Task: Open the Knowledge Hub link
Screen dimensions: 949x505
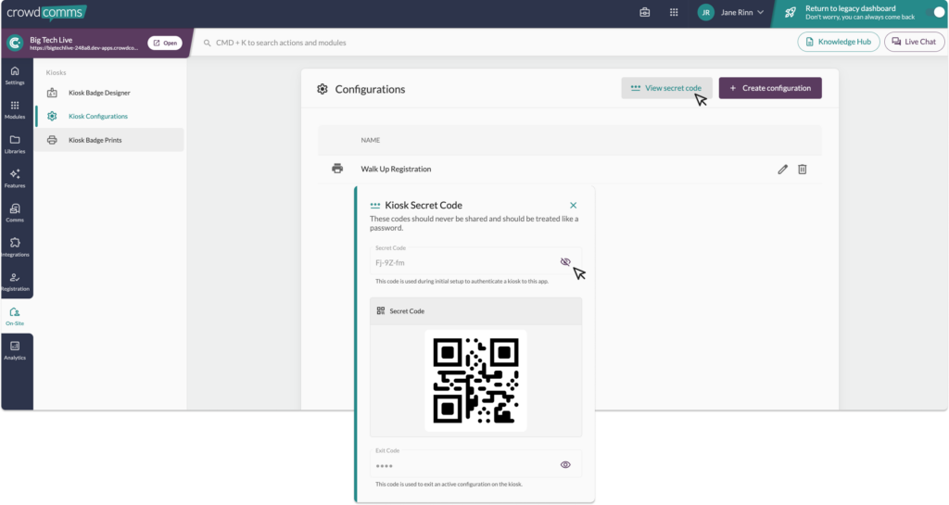Action: click(x=838, y=42)
